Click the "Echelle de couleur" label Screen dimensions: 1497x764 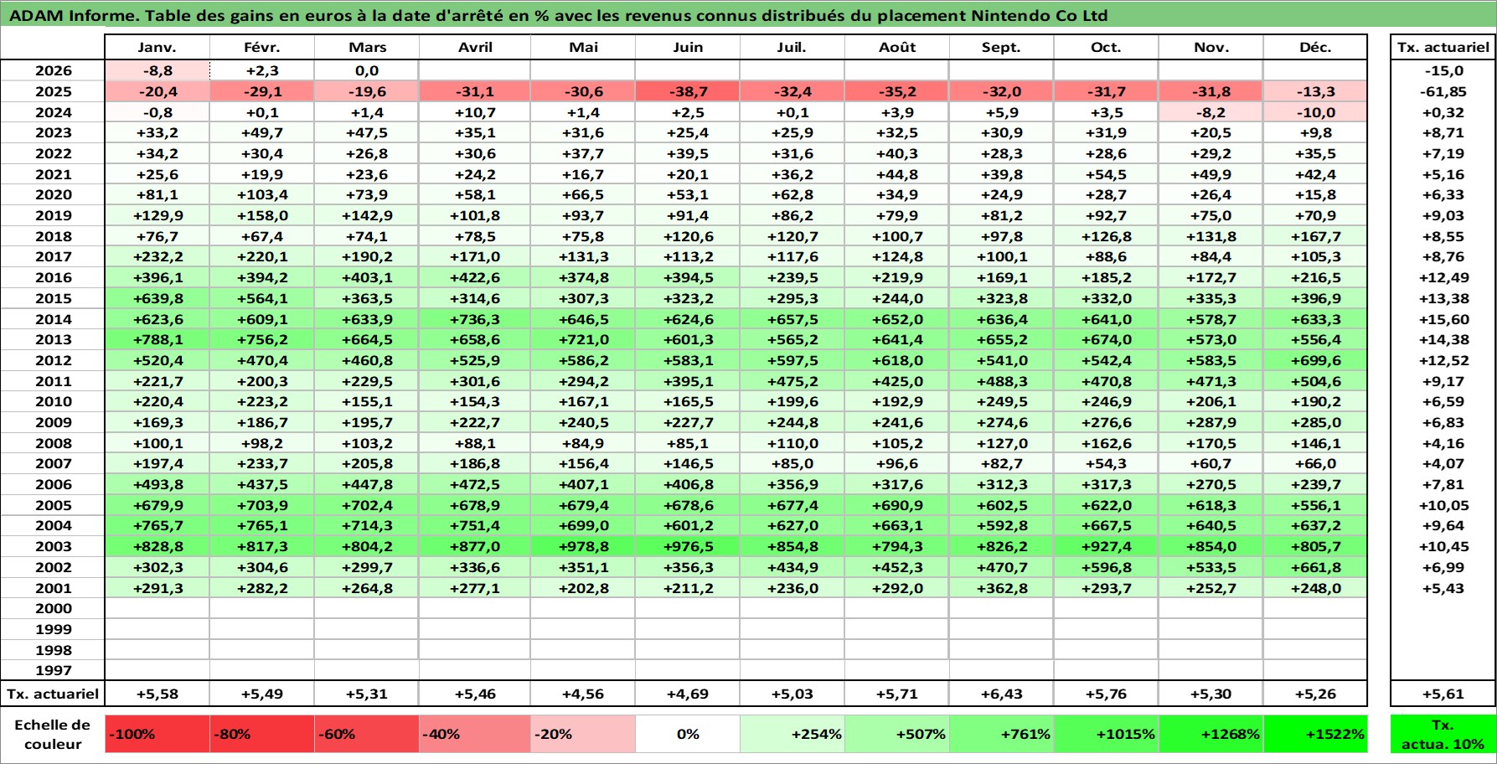[53, 734]
